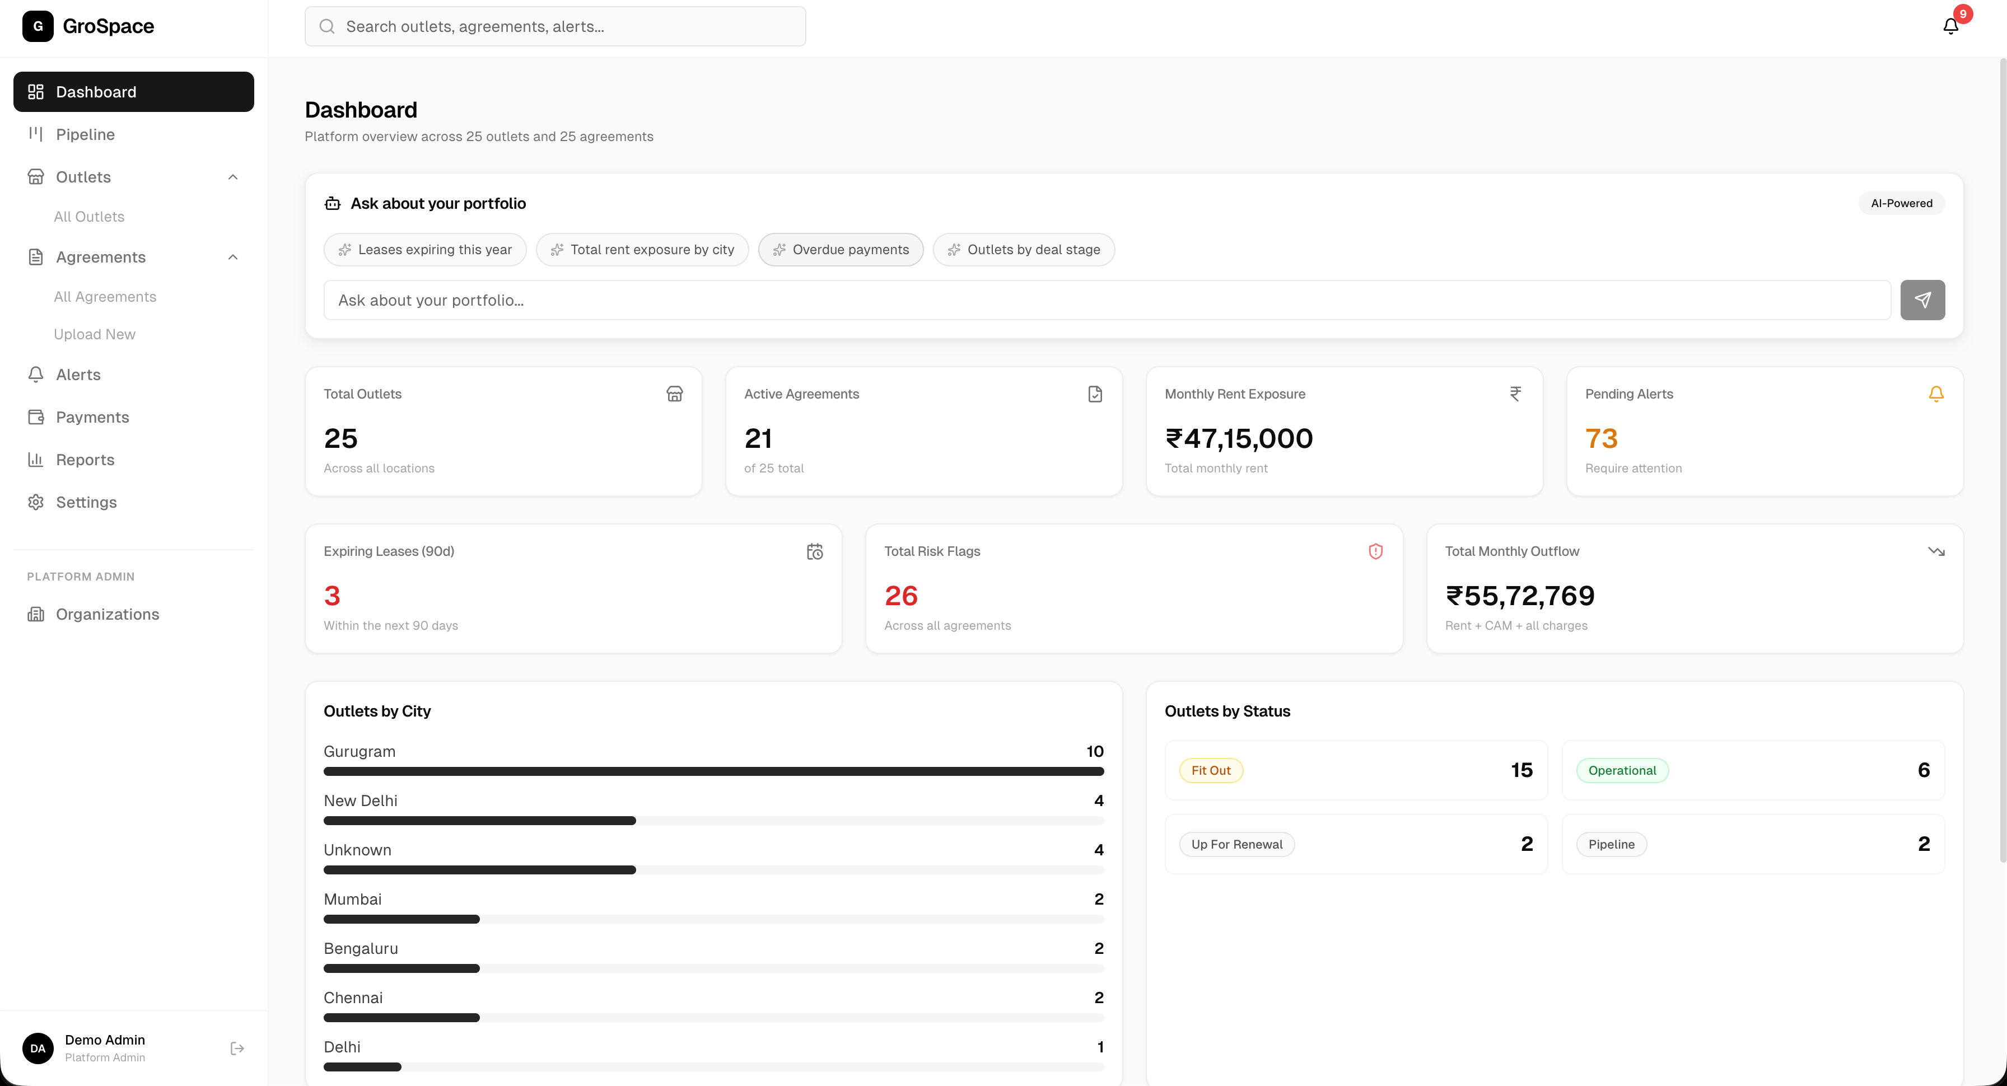This screenshot has width=2007, height=1086.
Task: Open the Reports section
Action: click(x=85, y=459)
